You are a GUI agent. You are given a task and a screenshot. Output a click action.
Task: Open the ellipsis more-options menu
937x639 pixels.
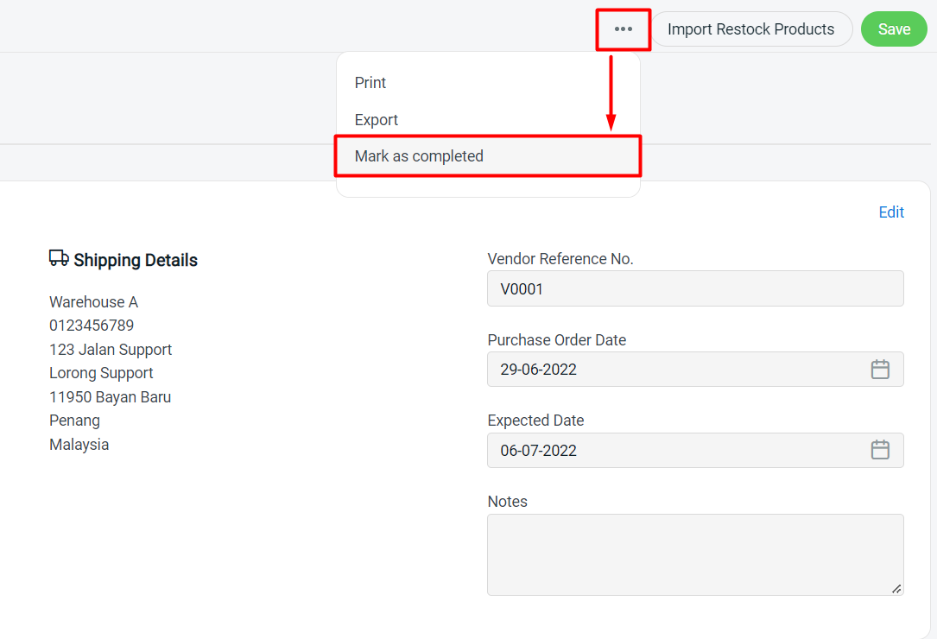pos(623,28)
